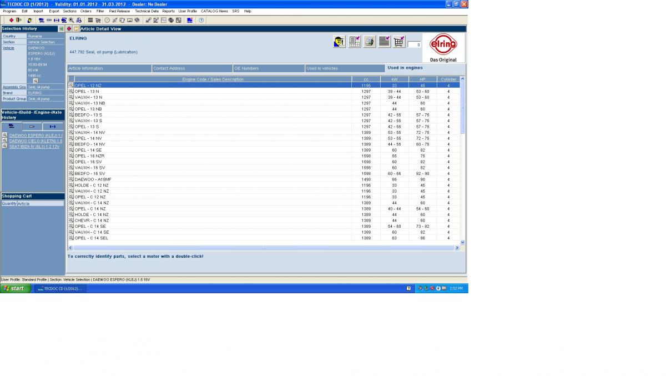The image size is (666, 376).
Task: Click magnifier icon next to SEAT IBIZA history
Action: coord(4,146)
